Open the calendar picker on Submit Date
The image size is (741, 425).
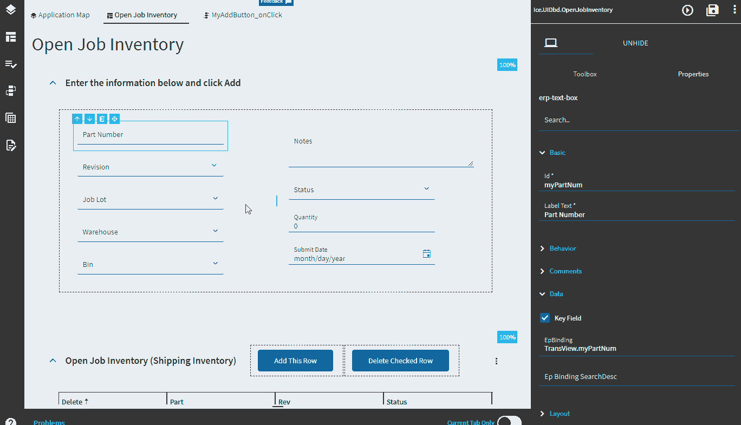(x=427, y=253)
